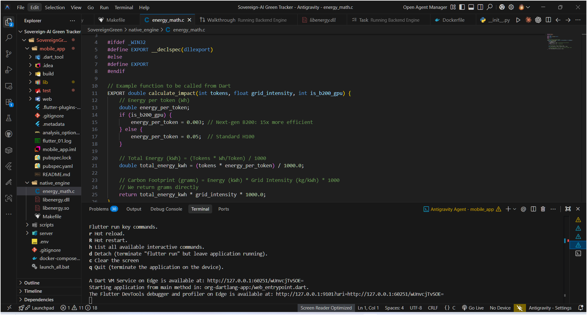Open the Problems panel tab
This screenshot has height=315, width=587.
(103, 209)
